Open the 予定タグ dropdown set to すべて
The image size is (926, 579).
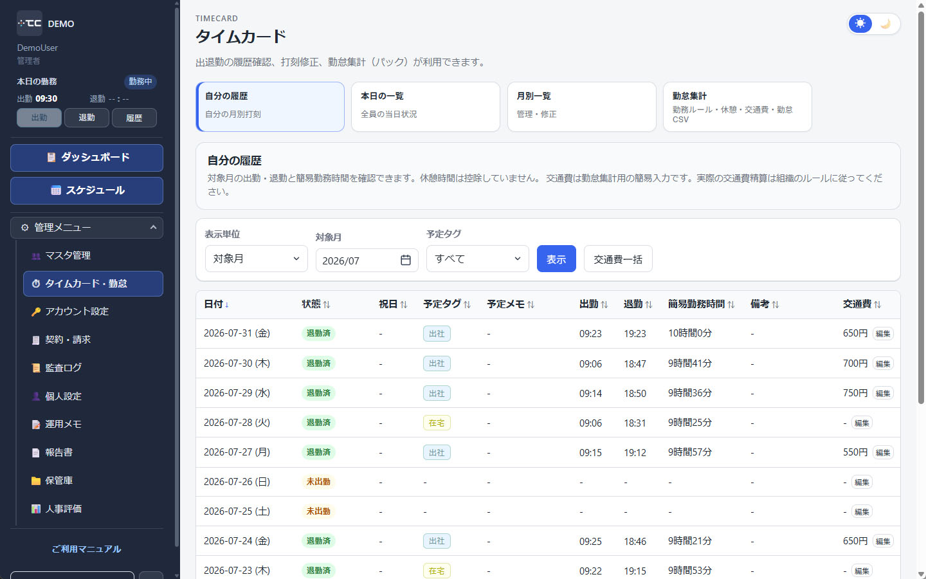[478, 259]
